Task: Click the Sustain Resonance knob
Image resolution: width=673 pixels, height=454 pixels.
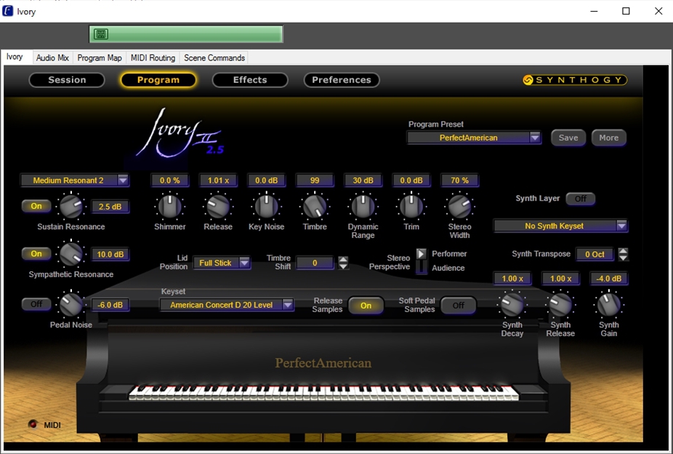Action: (71, 207)
